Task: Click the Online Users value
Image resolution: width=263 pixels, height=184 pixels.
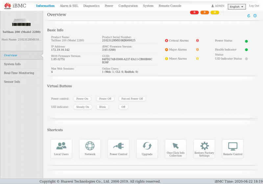Action: (120, 72)
